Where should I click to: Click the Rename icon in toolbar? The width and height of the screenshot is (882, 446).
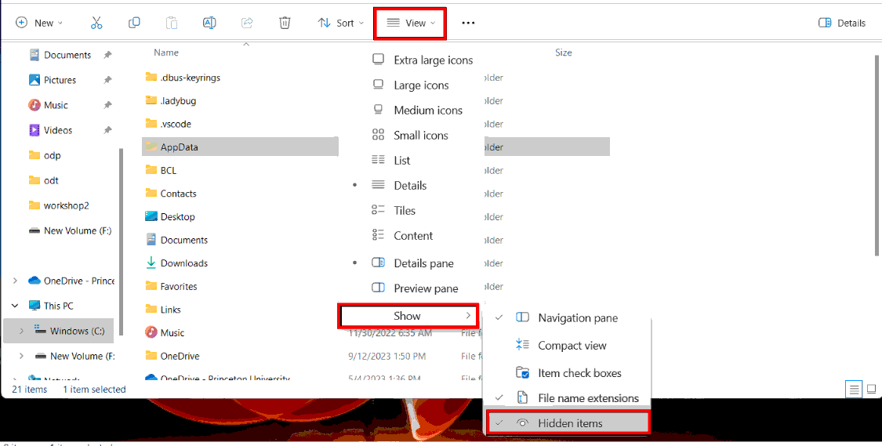point(209,23)
